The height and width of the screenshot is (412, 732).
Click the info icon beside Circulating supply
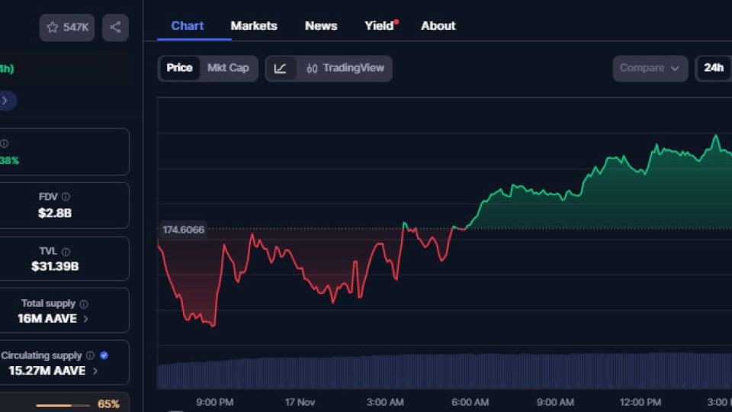pyautogui.click(x=90, y=356)
